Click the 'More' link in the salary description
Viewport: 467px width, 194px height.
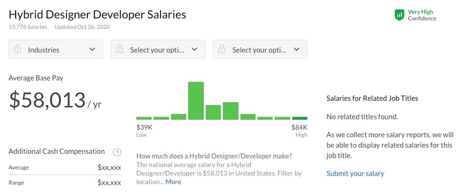click(x=173, y=182)
